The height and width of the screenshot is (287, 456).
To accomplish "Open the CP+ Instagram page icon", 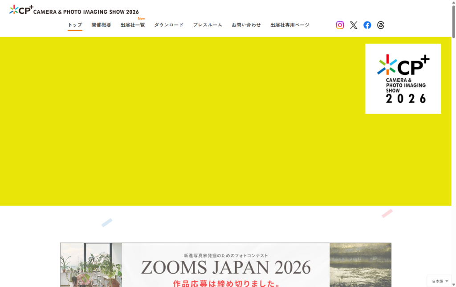I will [x=340, y=25].
